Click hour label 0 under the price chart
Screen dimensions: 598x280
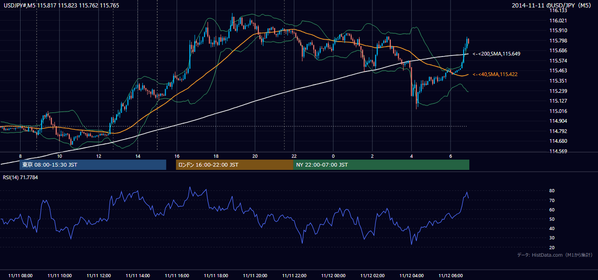tap(333, 155)
